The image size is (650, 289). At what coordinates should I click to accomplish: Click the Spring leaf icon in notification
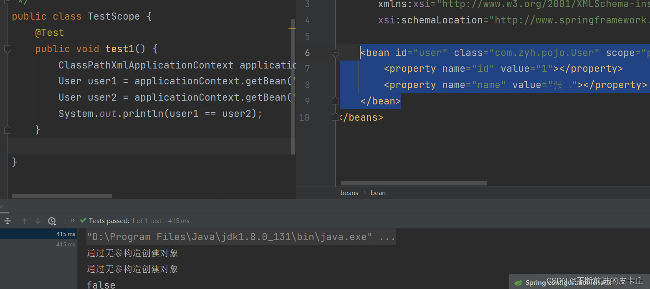point(518,283)
